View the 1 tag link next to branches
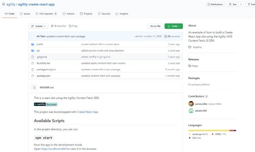Screen dimensions: 255x152 click(73, 26)
